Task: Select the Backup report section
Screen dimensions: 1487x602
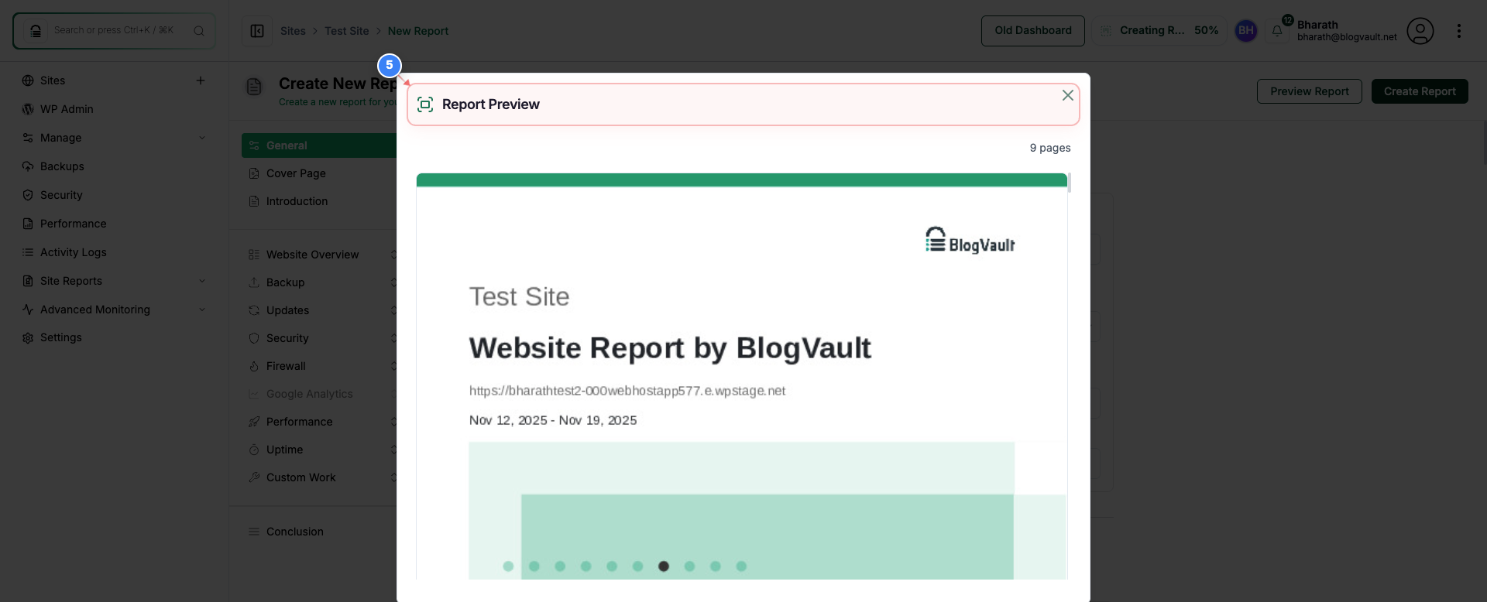Action: click(285, 282)
